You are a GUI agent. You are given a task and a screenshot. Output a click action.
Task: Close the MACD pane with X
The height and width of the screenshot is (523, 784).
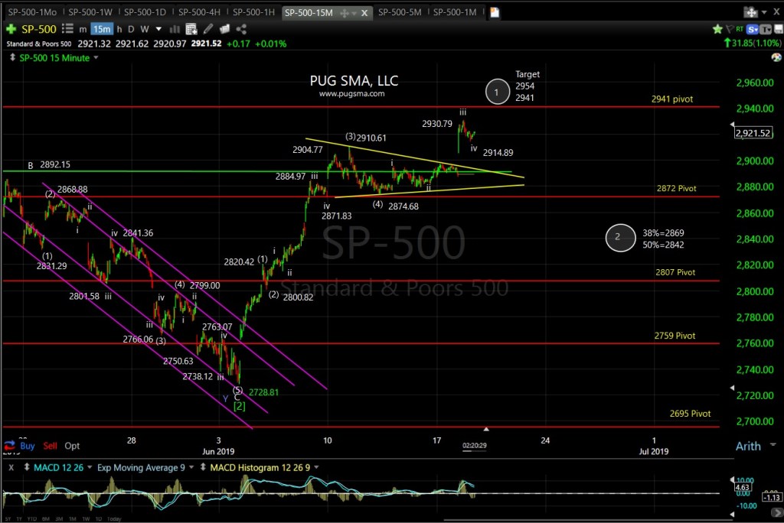(11, 467)
